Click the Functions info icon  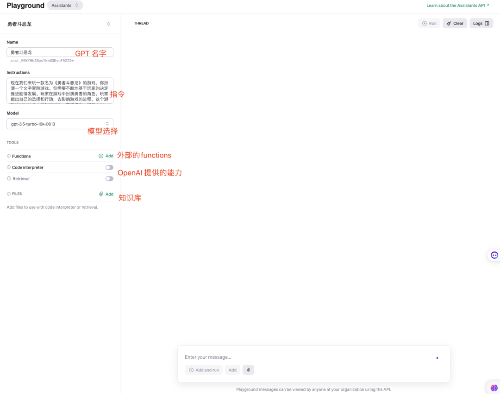point(9,156)
